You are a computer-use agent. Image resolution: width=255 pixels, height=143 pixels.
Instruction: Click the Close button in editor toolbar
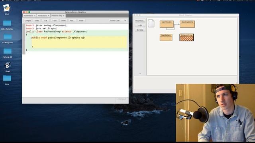(x=81, y=21)
